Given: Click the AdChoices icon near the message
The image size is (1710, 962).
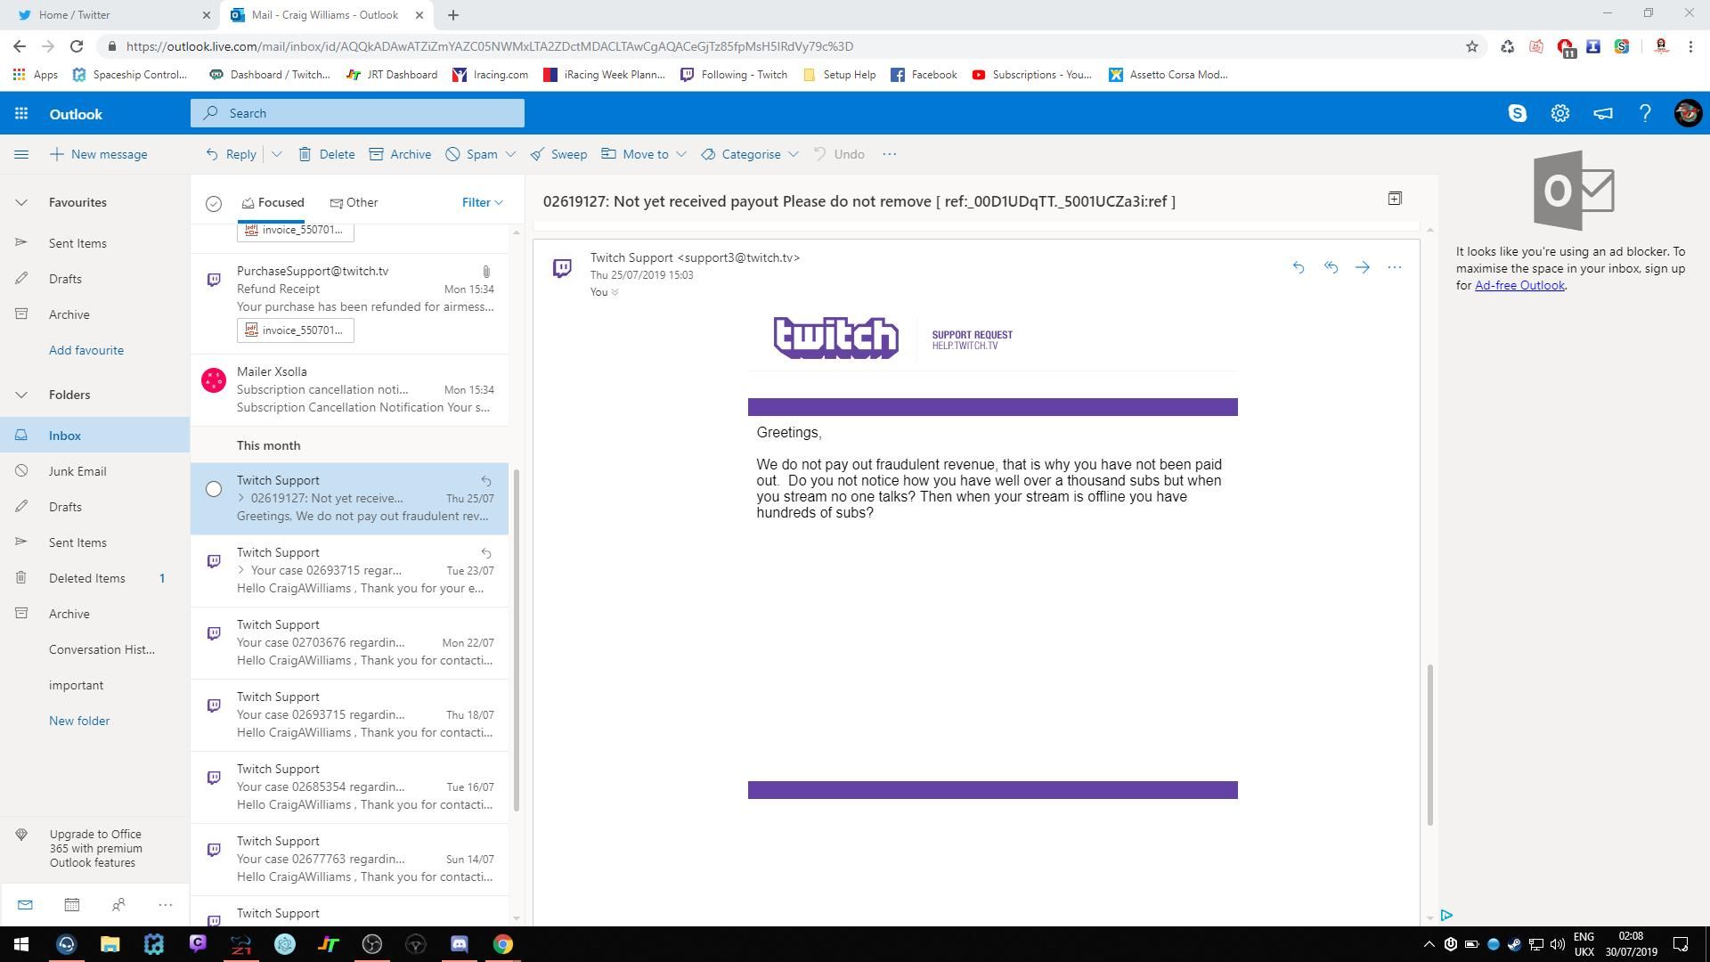Looking at the screenshot, I should click(x=1446, y=915).
